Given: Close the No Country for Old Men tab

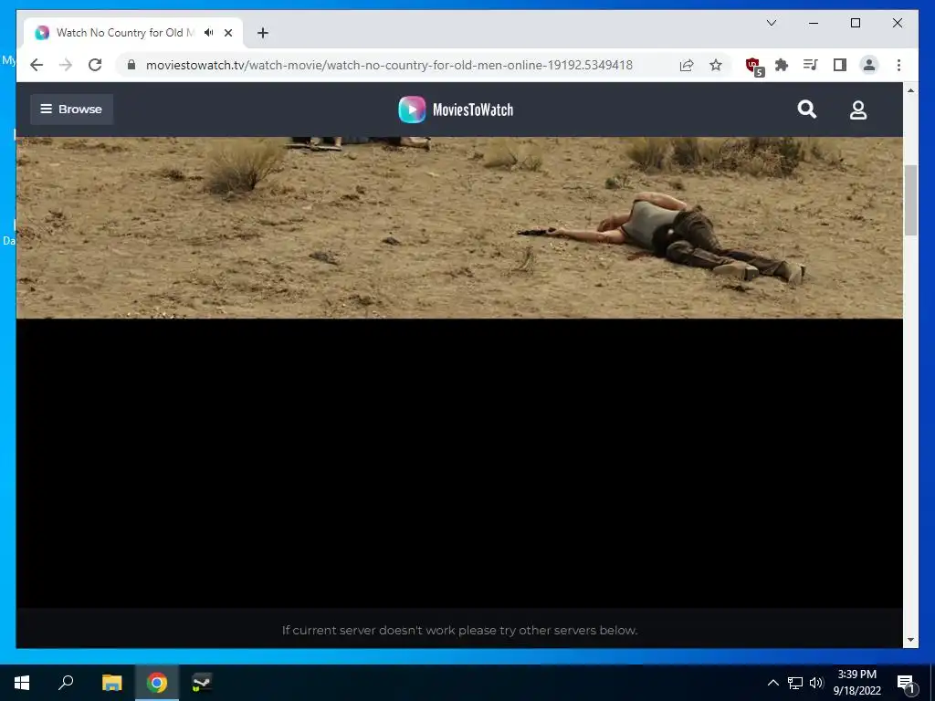Looking at the screenshot, I should (x=227, y=33).
